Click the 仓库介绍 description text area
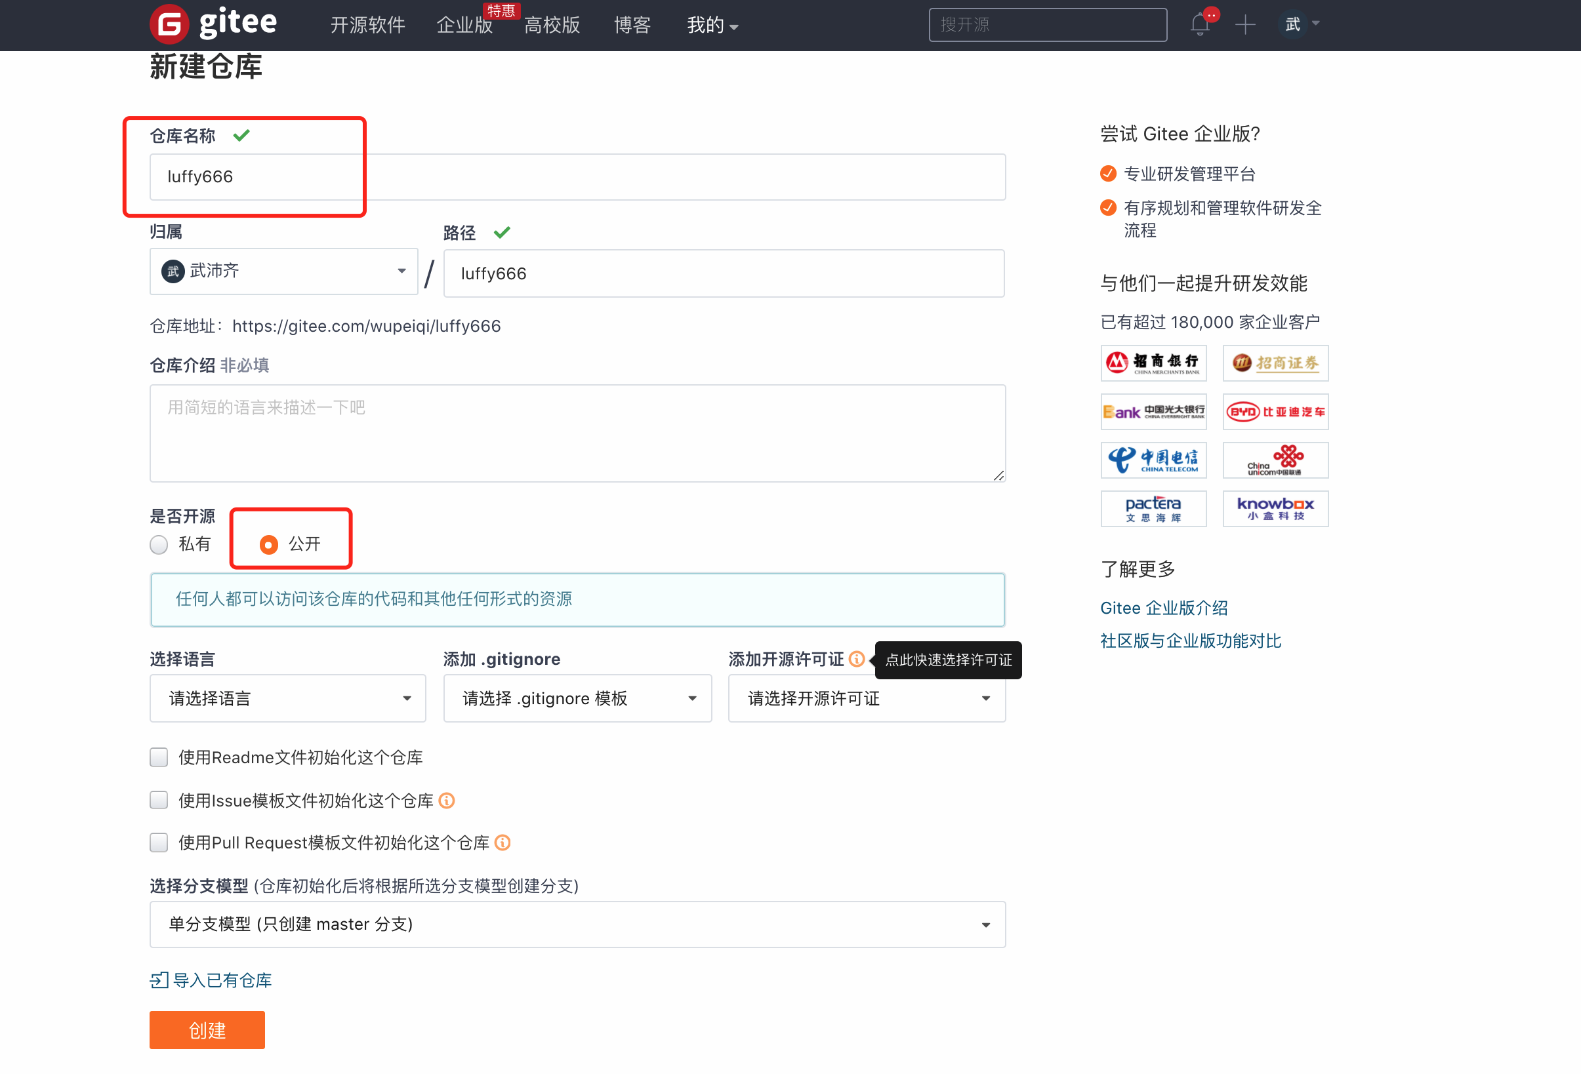 577,433
